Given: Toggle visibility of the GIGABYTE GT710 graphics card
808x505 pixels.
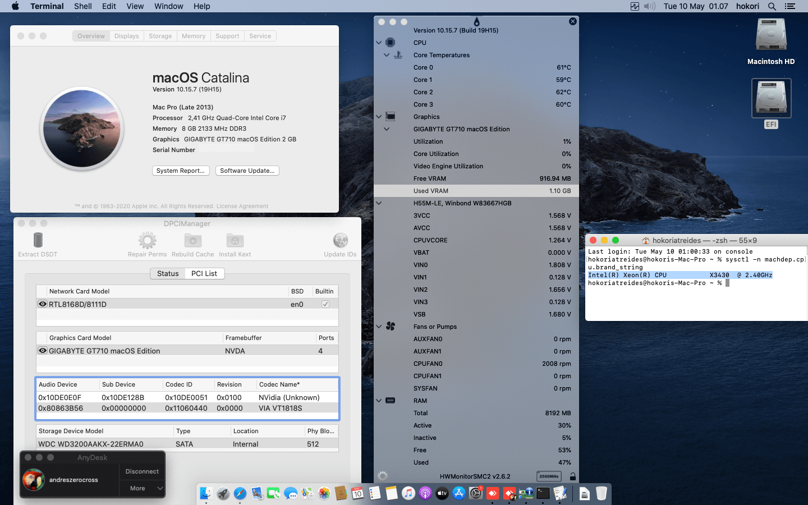Looking at the screenshot, I should click(43, 350).
